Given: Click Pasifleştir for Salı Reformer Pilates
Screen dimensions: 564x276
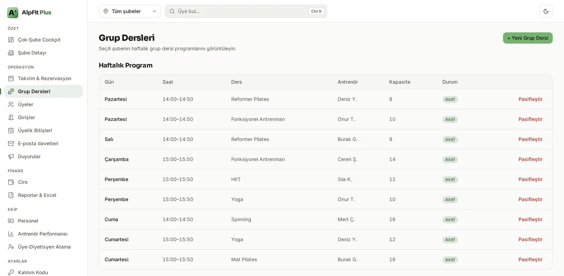Looking at the screenshot, I should click(531, 139).
